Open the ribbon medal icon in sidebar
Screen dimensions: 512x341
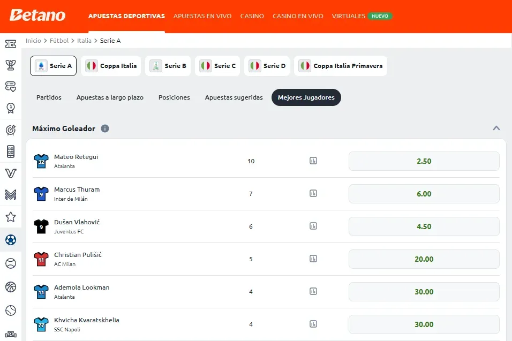tap(11, 108)
